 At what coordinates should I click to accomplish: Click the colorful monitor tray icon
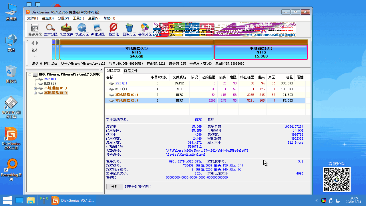324,201
